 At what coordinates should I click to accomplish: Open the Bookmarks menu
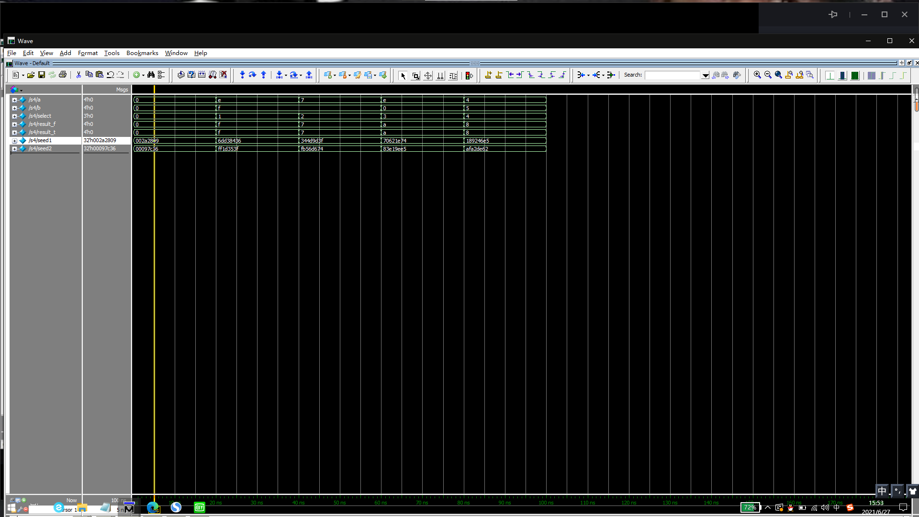click(142, 53)
